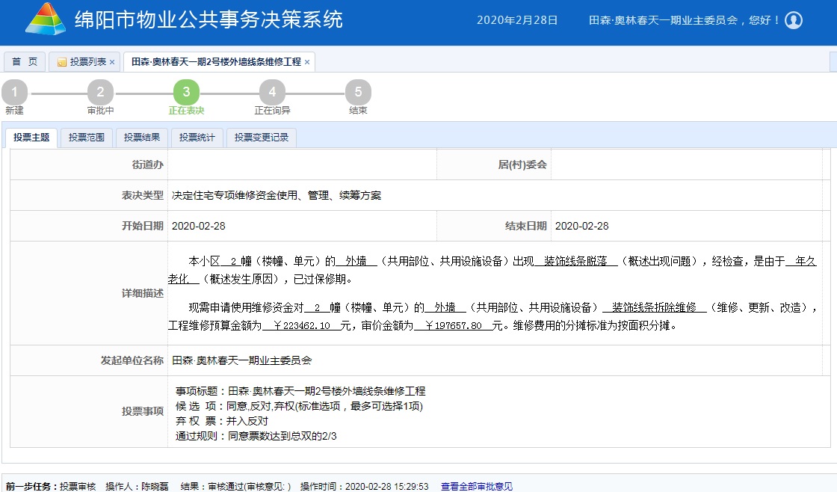Switch to the 投票列表 tab

(x=87, y=62)
